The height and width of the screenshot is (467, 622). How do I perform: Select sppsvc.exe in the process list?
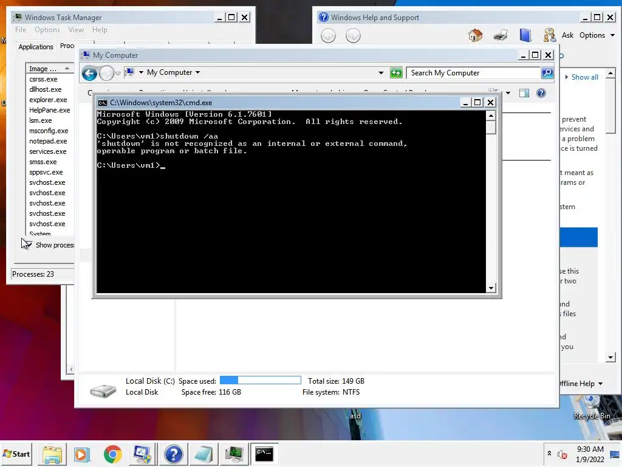click(46, 172)
